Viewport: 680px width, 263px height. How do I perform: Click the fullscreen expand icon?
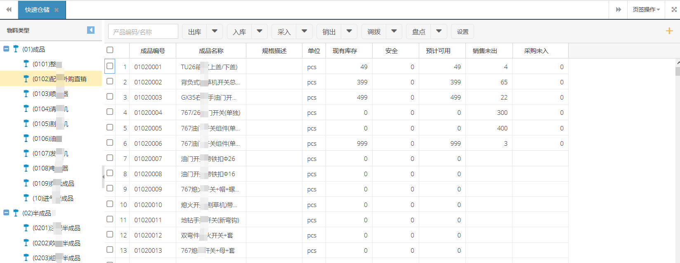point(674,9)
